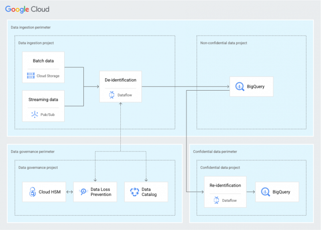
Task: Click BigQuery label in Non-confidential data project
Action: (256, 87)
